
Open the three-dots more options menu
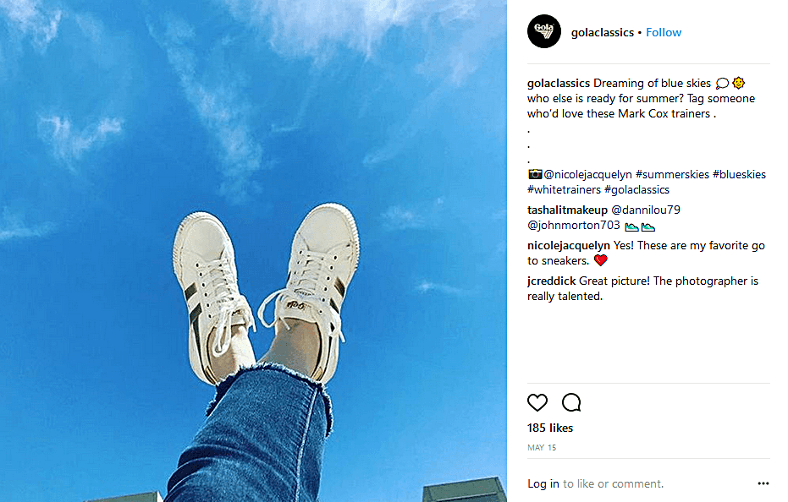click(x=763, y=483)
